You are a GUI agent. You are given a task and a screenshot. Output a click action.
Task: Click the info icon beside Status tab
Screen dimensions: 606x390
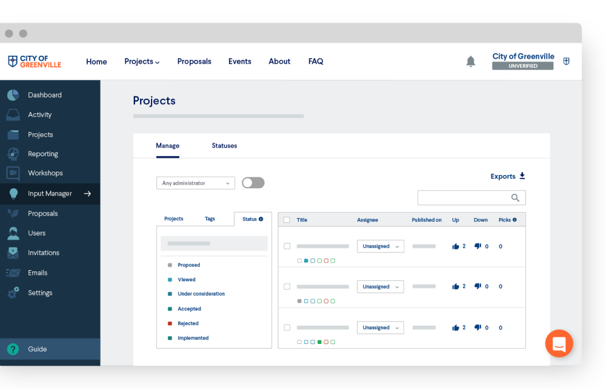pos(261,219)
